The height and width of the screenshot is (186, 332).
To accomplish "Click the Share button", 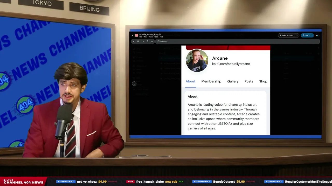I will [x=306, y=35].
